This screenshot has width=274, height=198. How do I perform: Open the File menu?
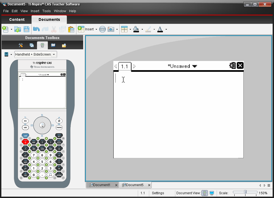click(6, 11)
